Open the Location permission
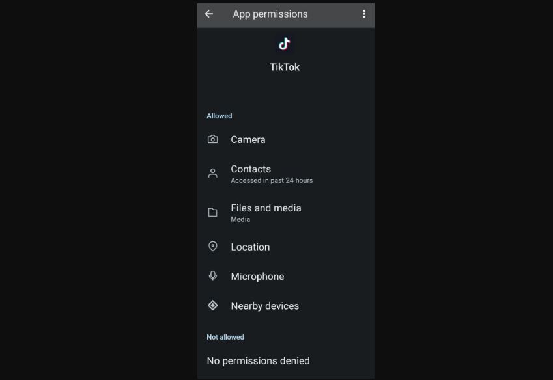The height and width of the screenshot is (380, 553). pos(286,247)
